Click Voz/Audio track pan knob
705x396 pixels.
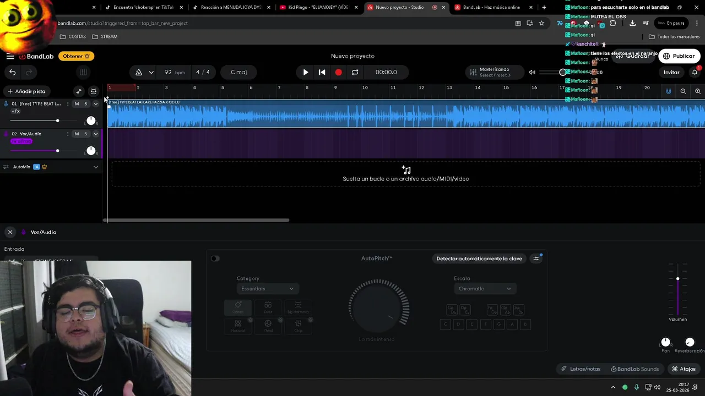tap(91, 151)
